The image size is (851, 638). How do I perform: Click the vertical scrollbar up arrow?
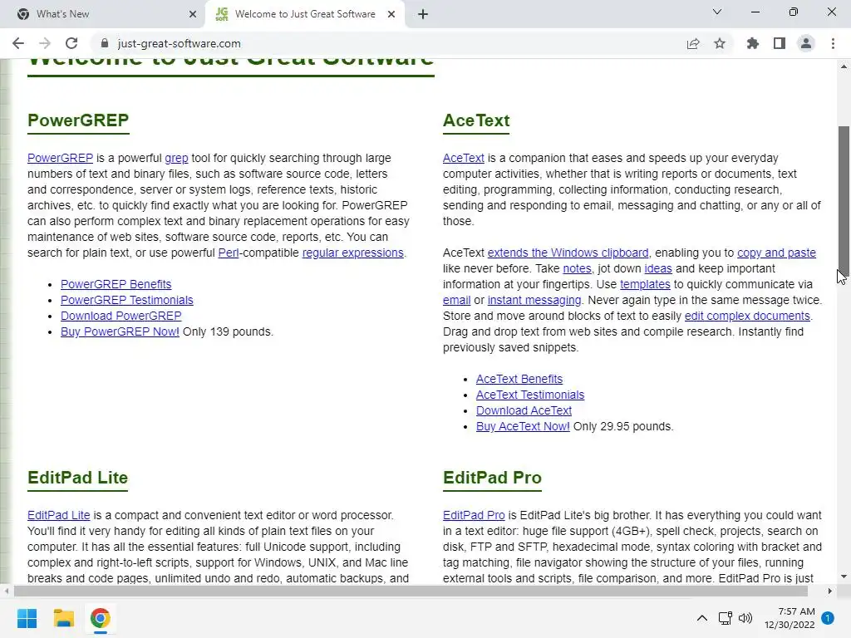tap(844, 66)
